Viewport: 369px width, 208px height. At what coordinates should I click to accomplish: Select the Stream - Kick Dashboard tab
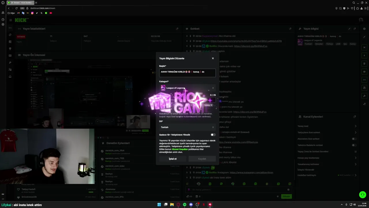[x=20, y=3]
